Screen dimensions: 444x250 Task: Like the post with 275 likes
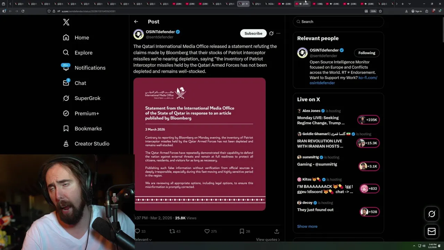pos(207,231)
